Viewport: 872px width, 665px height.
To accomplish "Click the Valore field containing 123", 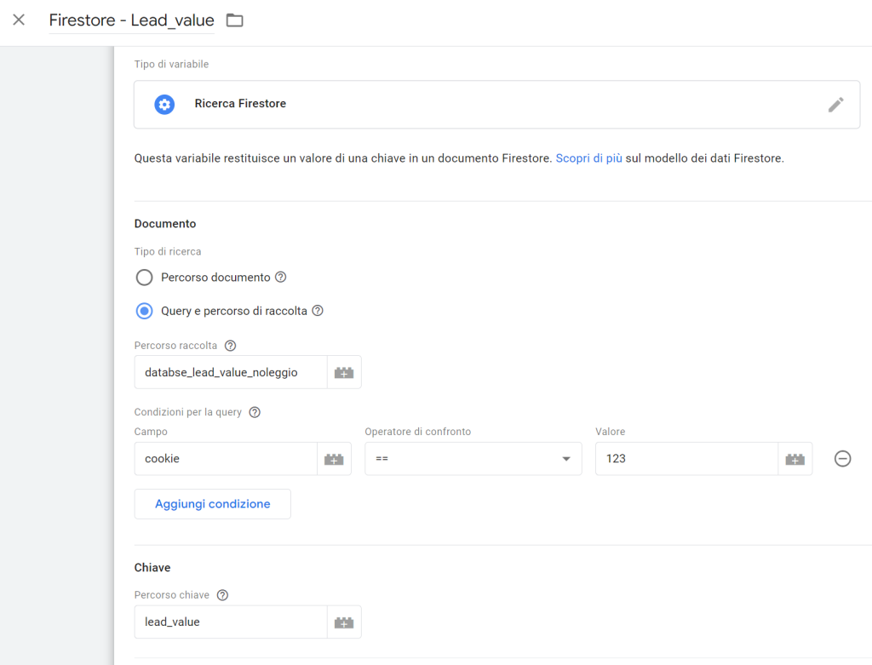I will (687, 459).
